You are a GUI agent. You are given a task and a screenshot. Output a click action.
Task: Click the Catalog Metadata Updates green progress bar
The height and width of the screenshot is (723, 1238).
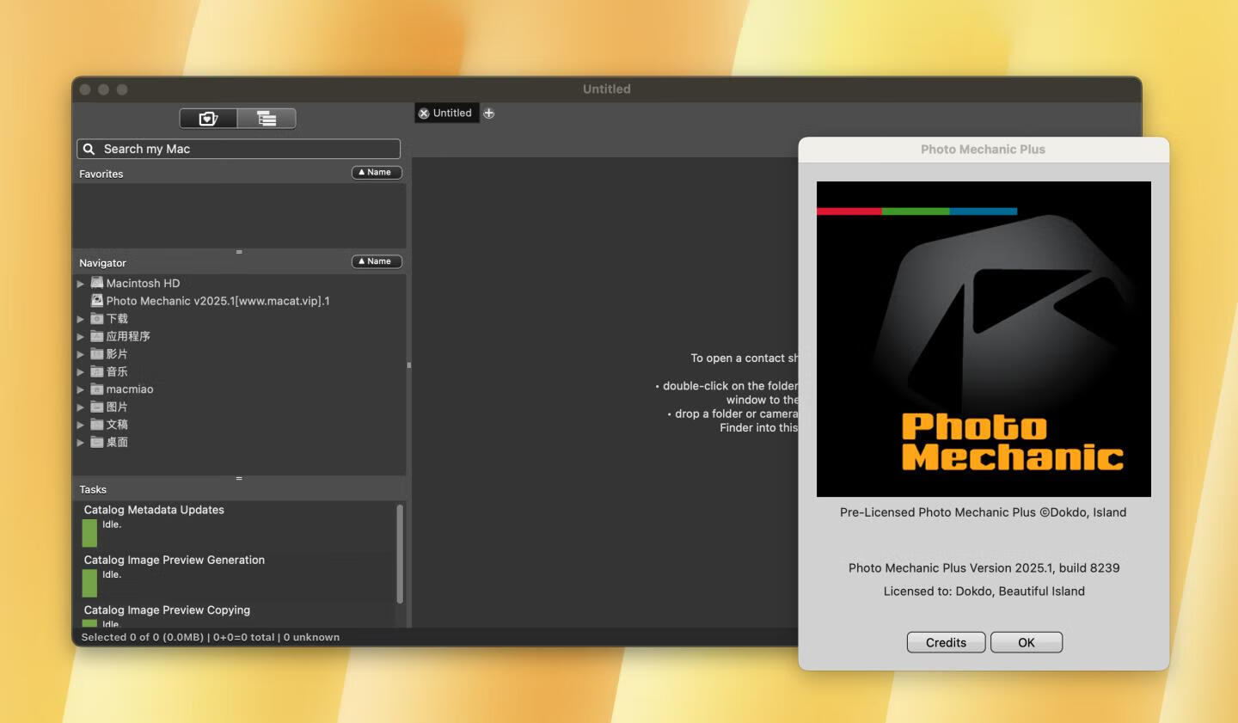click(x=89, y=533)
